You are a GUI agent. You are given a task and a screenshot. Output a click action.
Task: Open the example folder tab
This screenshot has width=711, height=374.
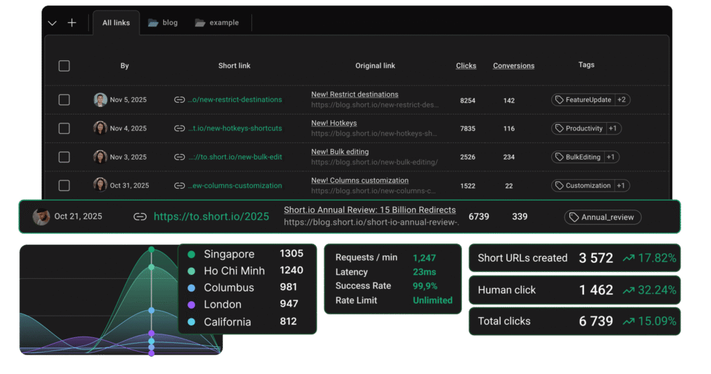(217, 23)
